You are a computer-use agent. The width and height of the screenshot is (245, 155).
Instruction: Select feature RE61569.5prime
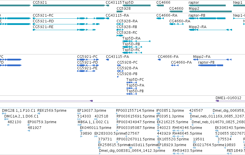tap(52, 111)
